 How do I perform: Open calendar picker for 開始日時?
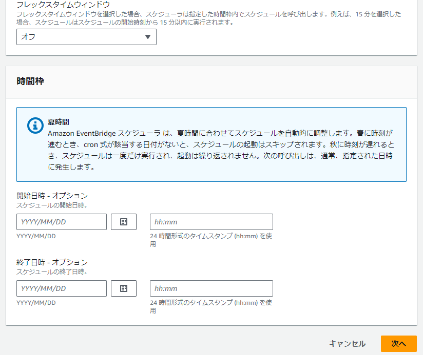tap(124, 222)
